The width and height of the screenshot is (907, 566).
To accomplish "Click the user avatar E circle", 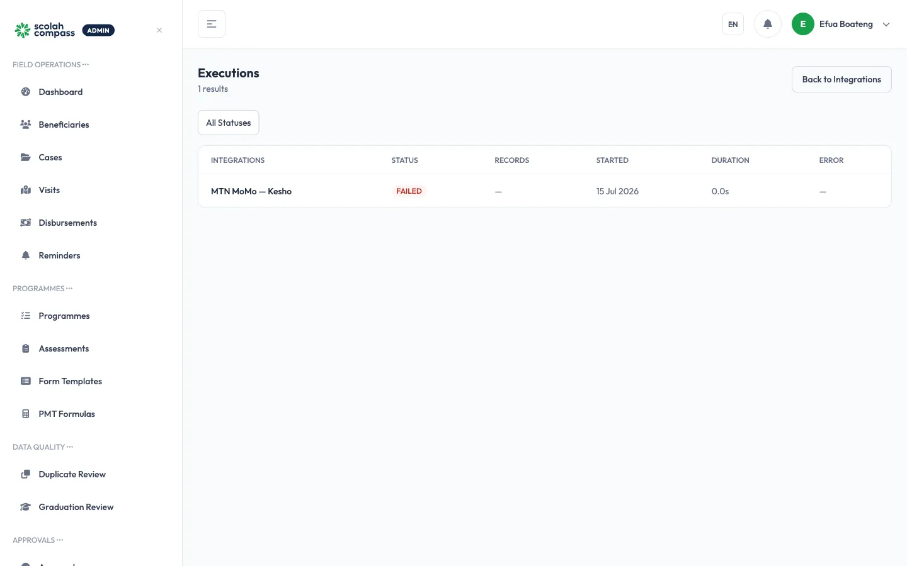I will click(803, 24).
